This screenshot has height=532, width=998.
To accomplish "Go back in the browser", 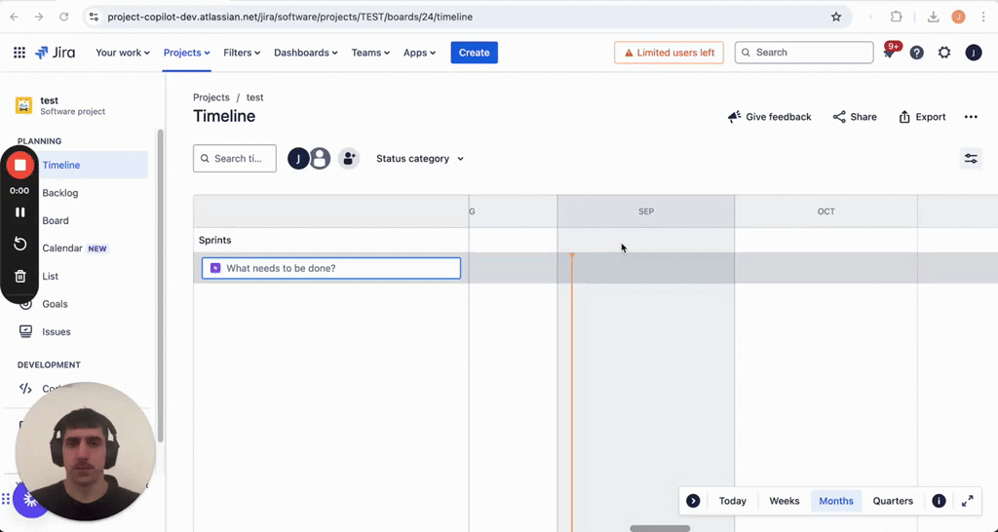I will coord(14,18).
